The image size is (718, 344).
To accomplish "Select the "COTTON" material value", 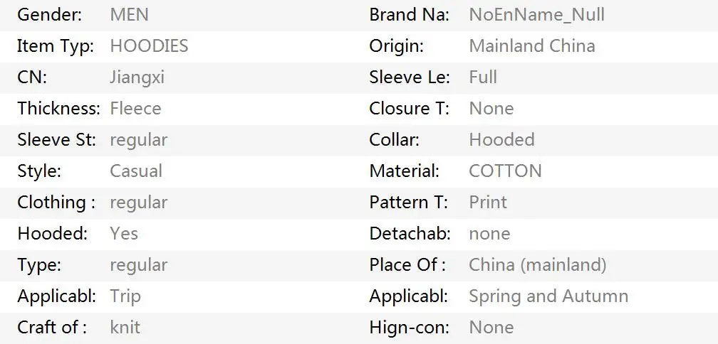I will tap(505, 171).
